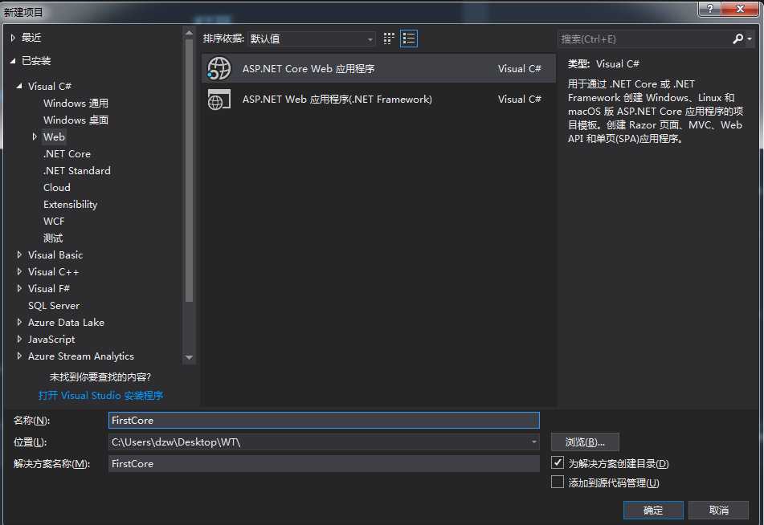This screenshot has height=525, width=764.
Task: Choose ASP.NET Web 应用程序(.NET Framework) template
Action: pos(378,100)
